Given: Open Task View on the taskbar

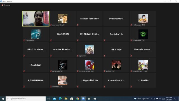Looking at the screenshot, I should pyautogui.click(x=48, y=98).
